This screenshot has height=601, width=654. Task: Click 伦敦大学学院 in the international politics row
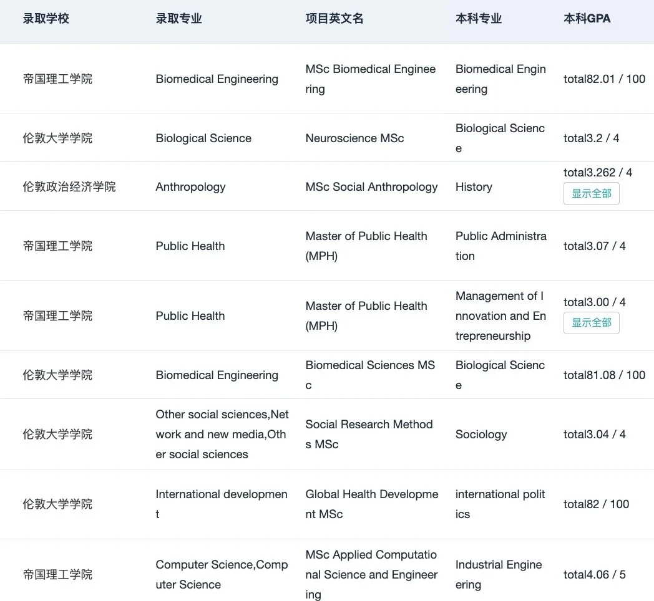pos(57,504)
